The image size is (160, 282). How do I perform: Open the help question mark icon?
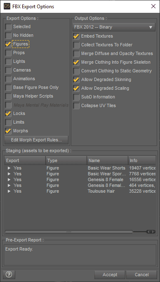click(x=9, y=275)
